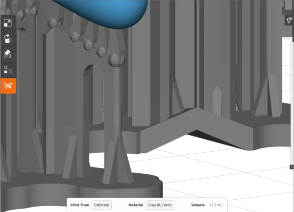Image resolution: width=294 pixels, height=212 pixels.
Task: Select the Size tool icon
Action: point(8,23)
